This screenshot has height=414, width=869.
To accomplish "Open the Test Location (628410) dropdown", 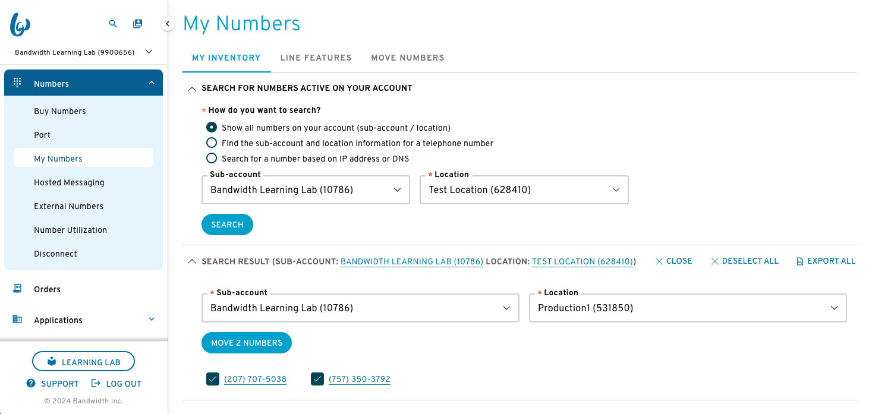I will point(524,190).
